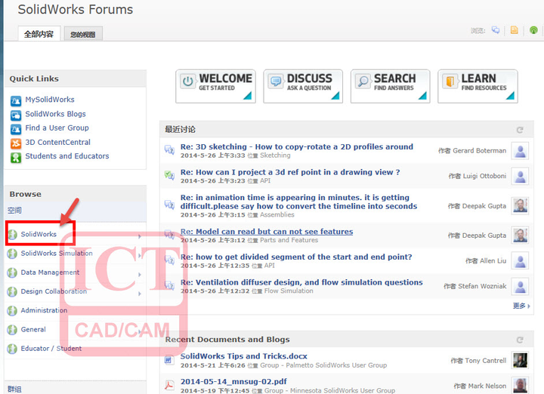
Task: Click the green blog posts browse icon
Action: 533,30
